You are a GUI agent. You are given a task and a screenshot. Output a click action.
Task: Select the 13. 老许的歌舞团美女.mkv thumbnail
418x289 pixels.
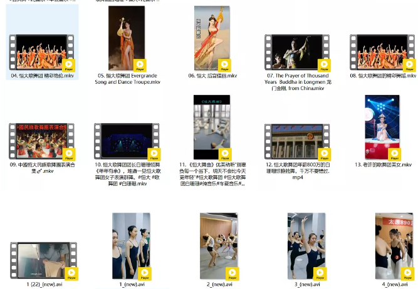(382, 127)
